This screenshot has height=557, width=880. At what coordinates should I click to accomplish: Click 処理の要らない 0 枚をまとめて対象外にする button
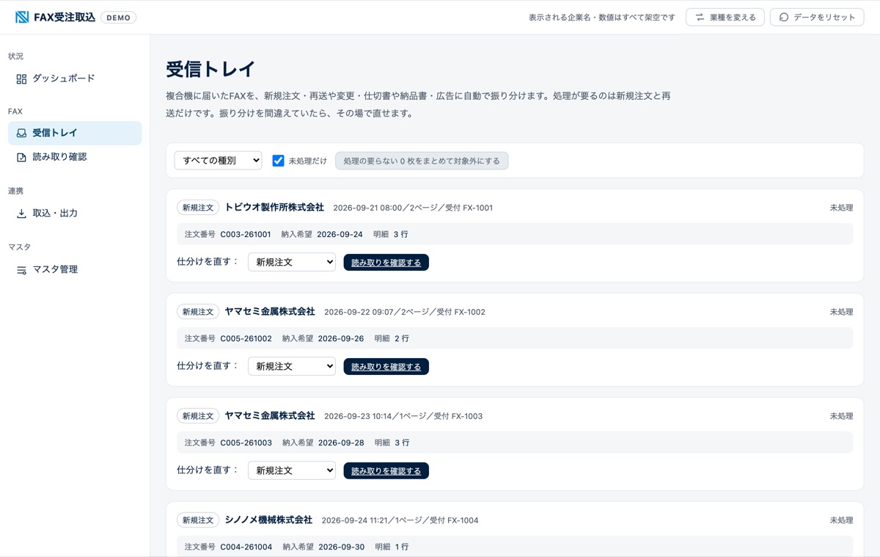(422, 161)
